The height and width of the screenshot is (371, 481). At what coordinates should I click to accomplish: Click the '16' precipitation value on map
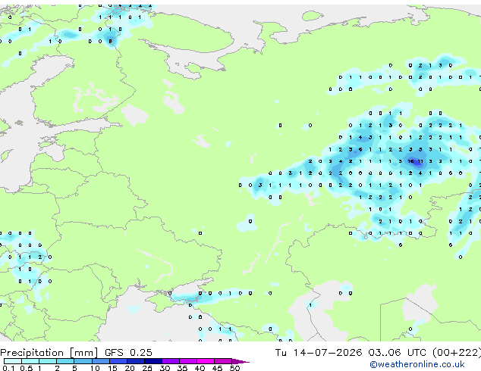click(410, 161)
